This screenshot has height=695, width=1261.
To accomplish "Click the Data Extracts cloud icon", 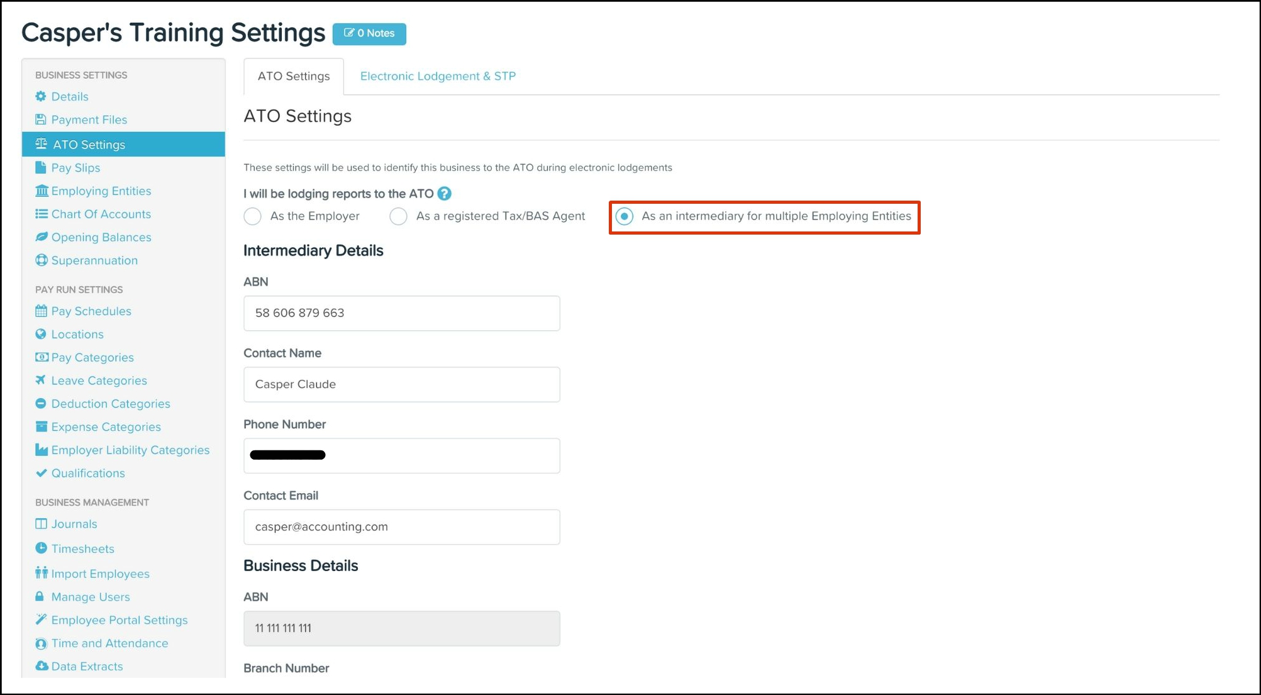I will (x=42, y=665).
